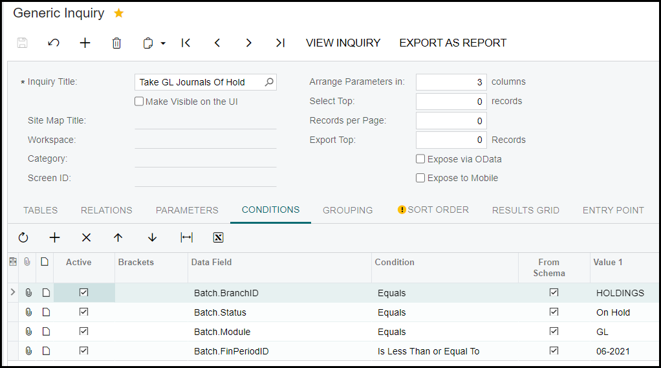Export conditions grid to Excel
661x368 pixels.
tap(218, 237)
